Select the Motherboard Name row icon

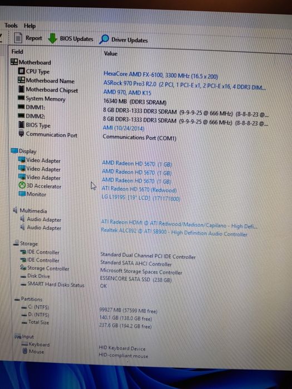tap(21, 80)
